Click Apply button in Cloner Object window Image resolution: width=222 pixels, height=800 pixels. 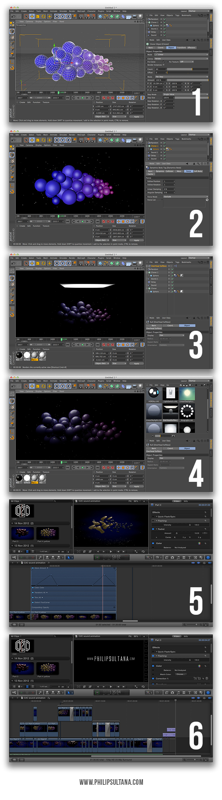pos(137,117)
